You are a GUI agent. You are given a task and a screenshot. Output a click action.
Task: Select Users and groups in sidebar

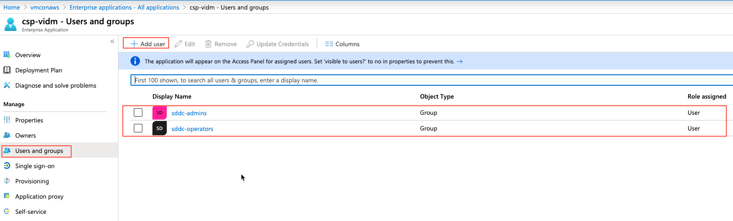39,151
